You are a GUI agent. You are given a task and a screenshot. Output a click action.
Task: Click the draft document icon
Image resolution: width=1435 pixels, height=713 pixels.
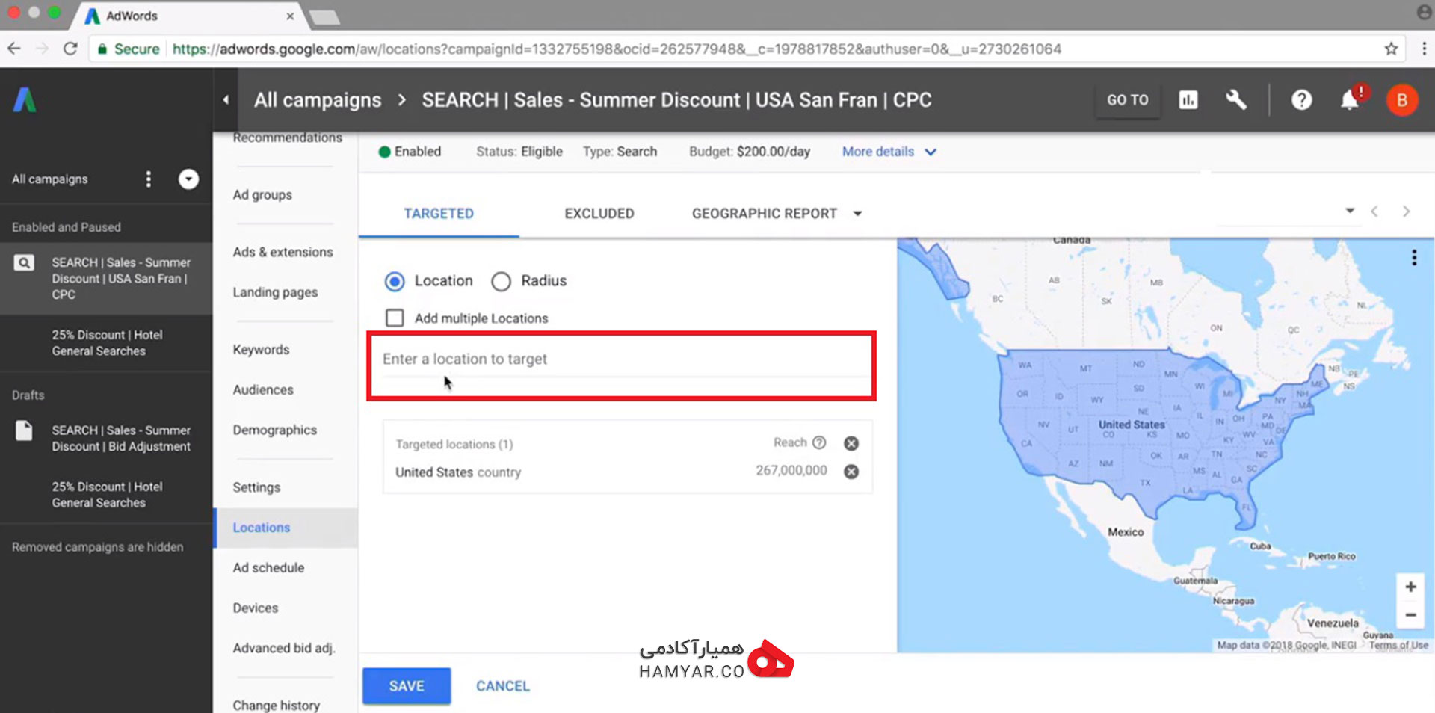(x=24, y=430)
